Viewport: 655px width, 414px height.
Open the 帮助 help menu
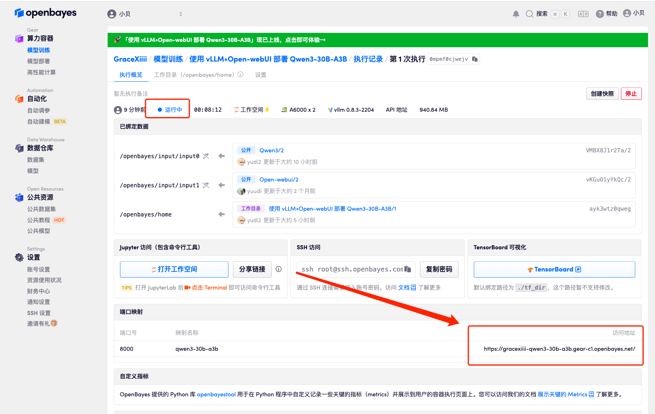(607, 14)
